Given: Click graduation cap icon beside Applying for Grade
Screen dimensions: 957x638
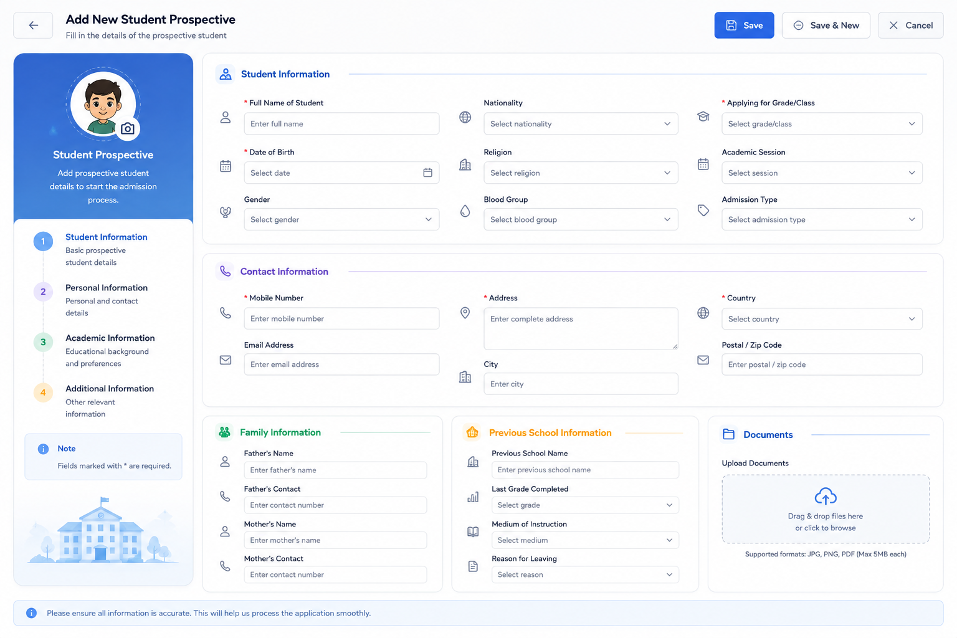Looking at the screenshot, I should tap(703, 117).
